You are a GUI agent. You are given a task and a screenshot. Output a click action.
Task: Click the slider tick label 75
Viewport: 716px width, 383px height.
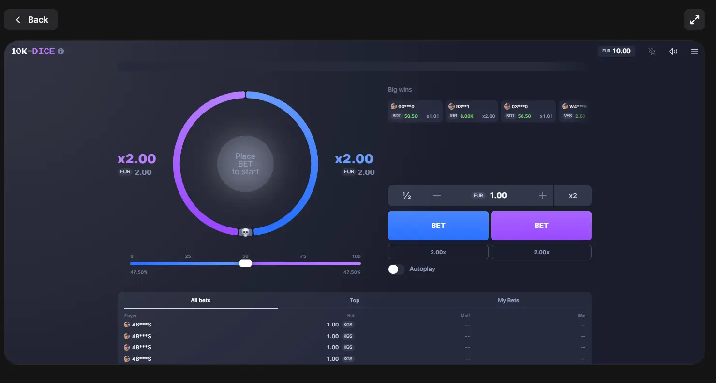coord(303,256)
